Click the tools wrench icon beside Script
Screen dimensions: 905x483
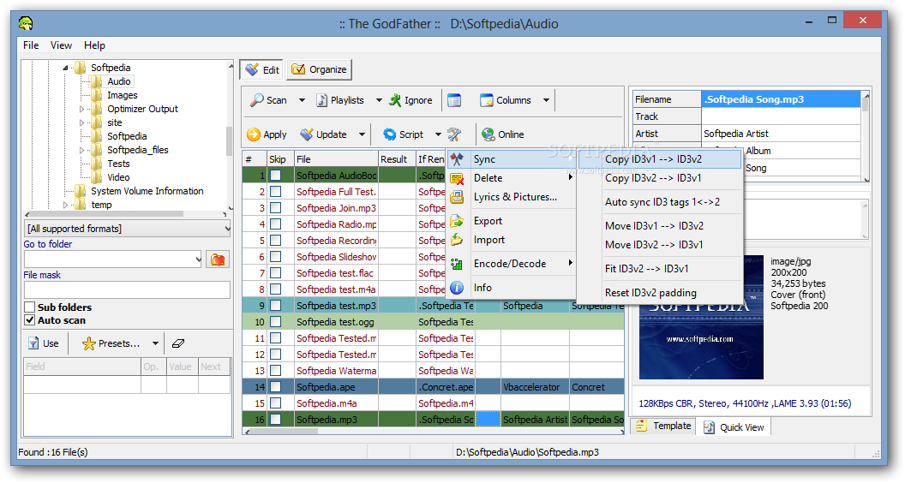click(454, 134)
